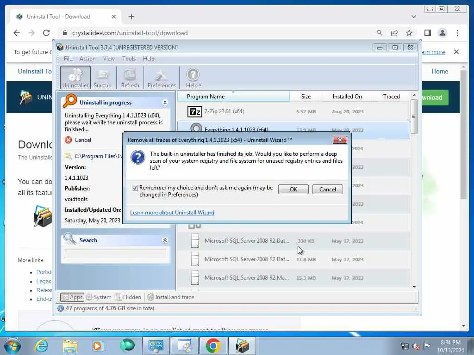Sort by Installed On column header

(347, 96)
